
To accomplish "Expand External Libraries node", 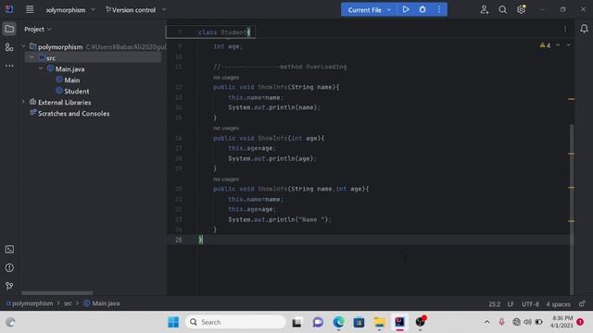I will point(23,102).
